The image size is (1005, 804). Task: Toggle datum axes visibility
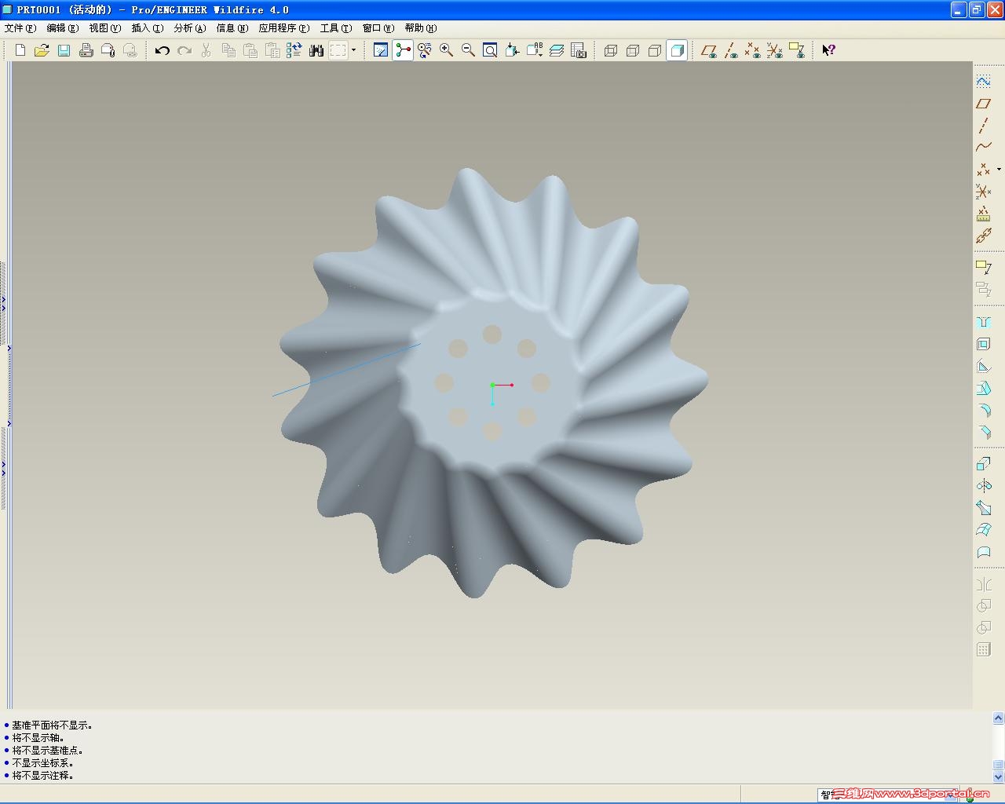[731, 50]
